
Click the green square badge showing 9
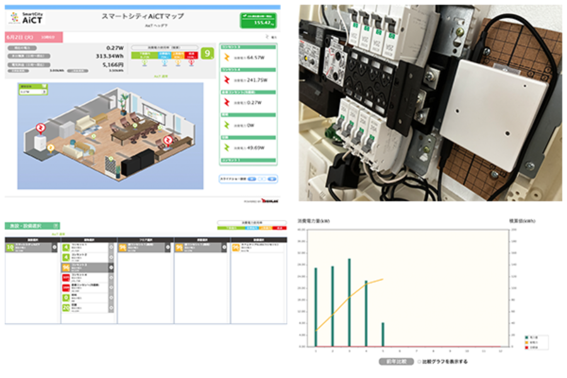pos(207,54)
